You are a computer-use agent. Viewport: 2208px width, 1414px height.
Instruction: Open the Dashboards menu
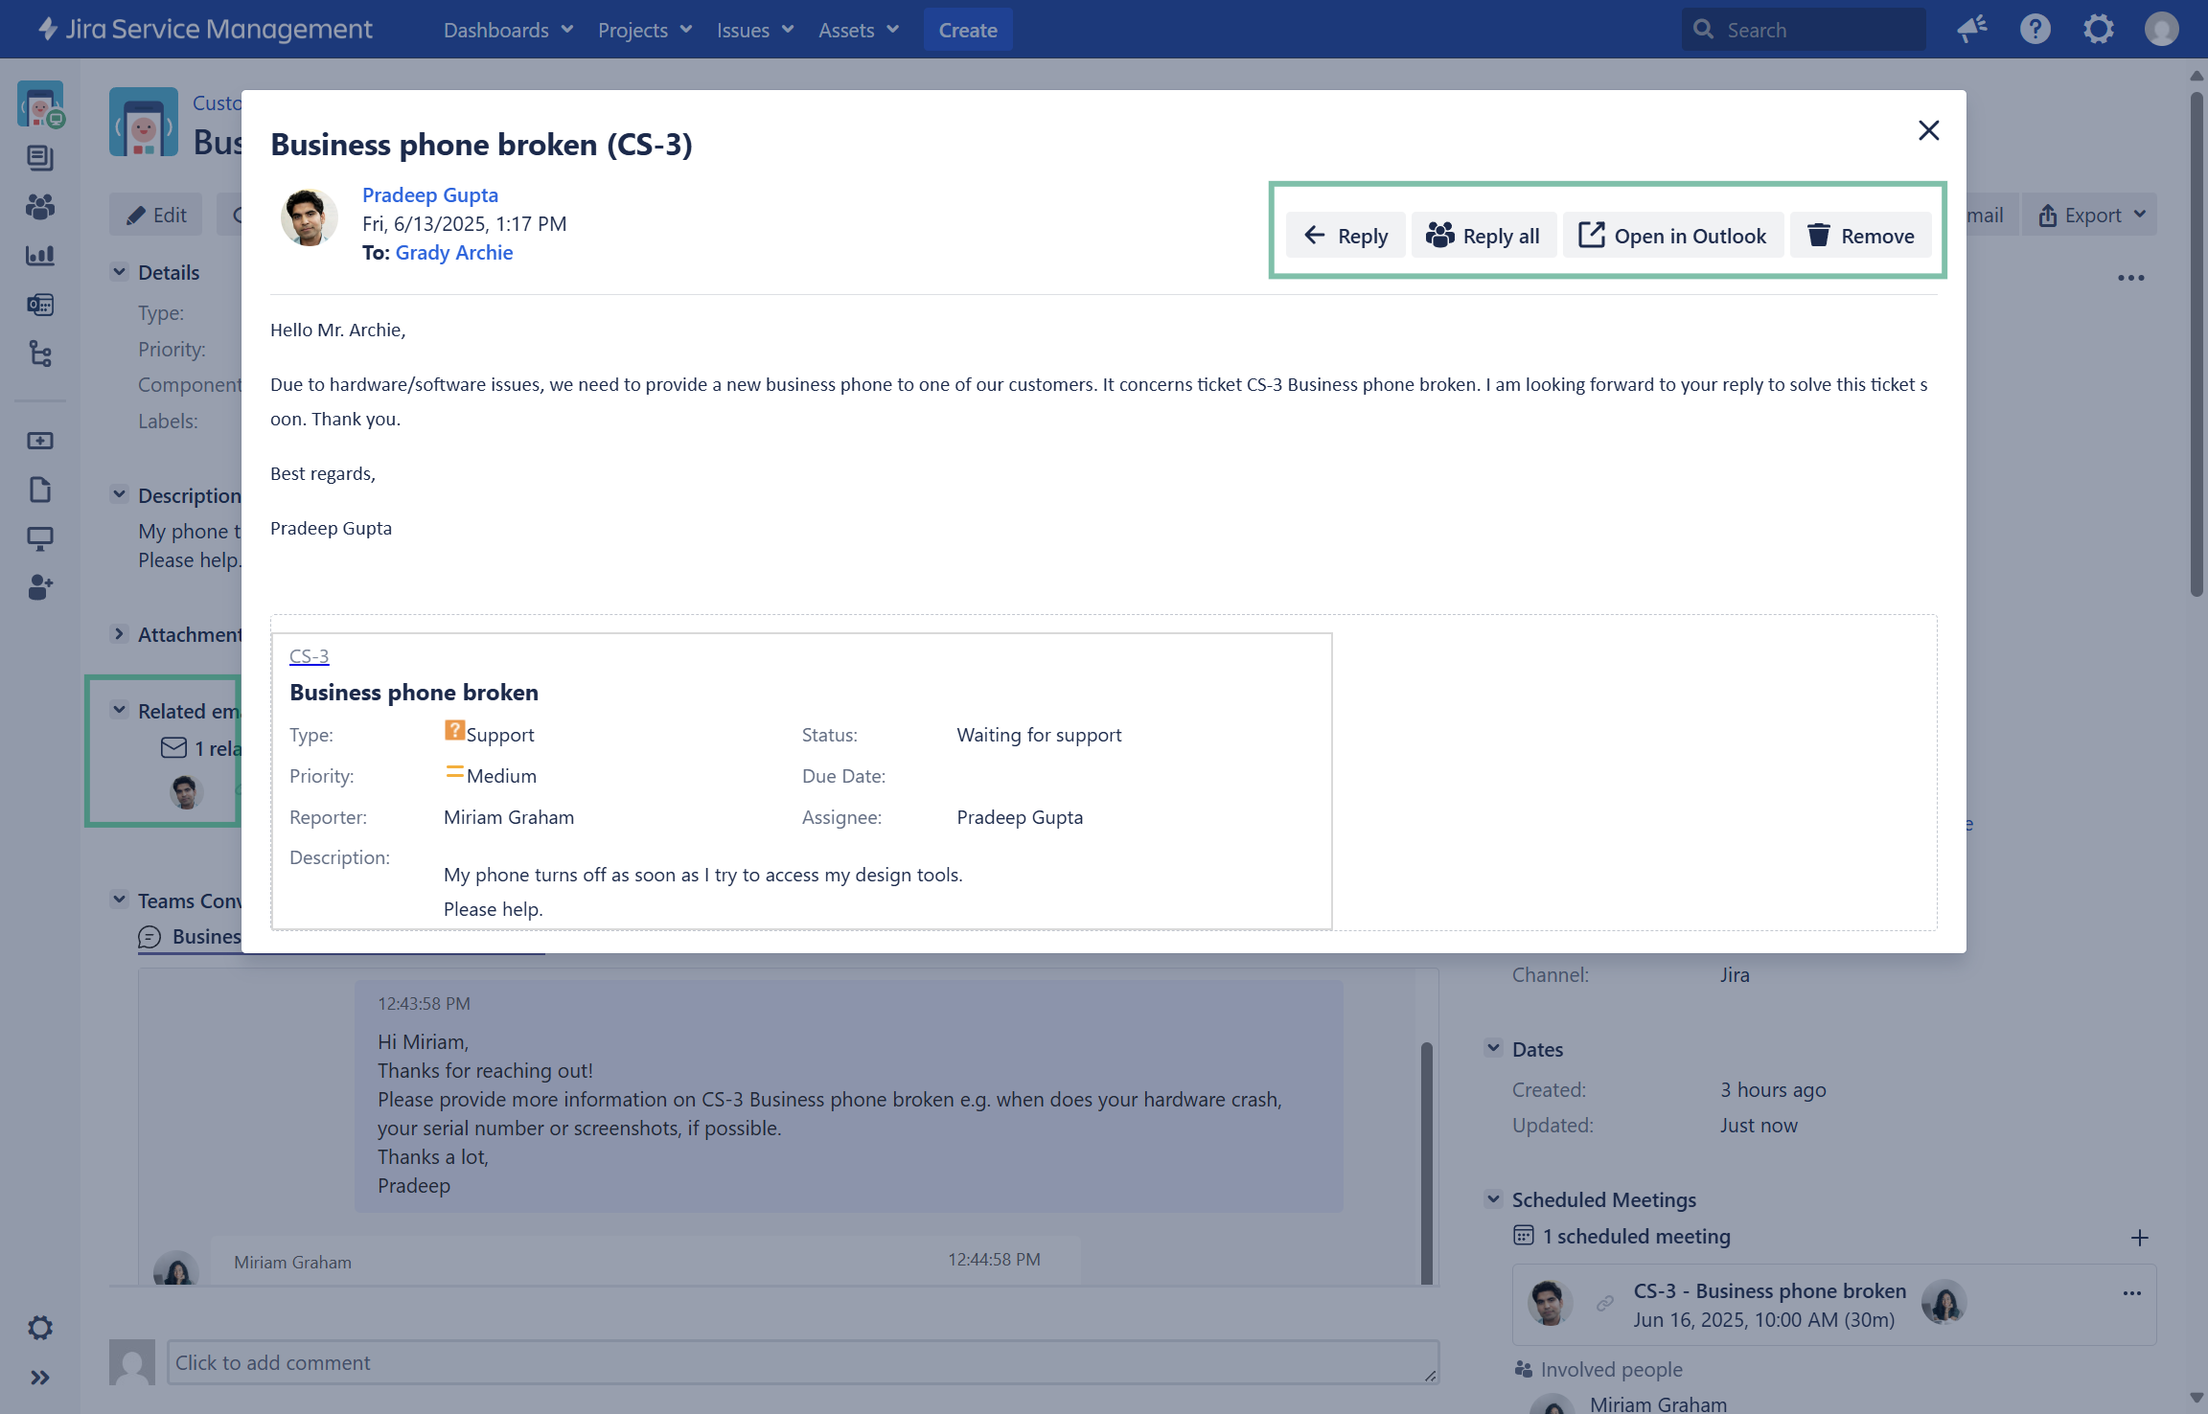coord(508,30)
